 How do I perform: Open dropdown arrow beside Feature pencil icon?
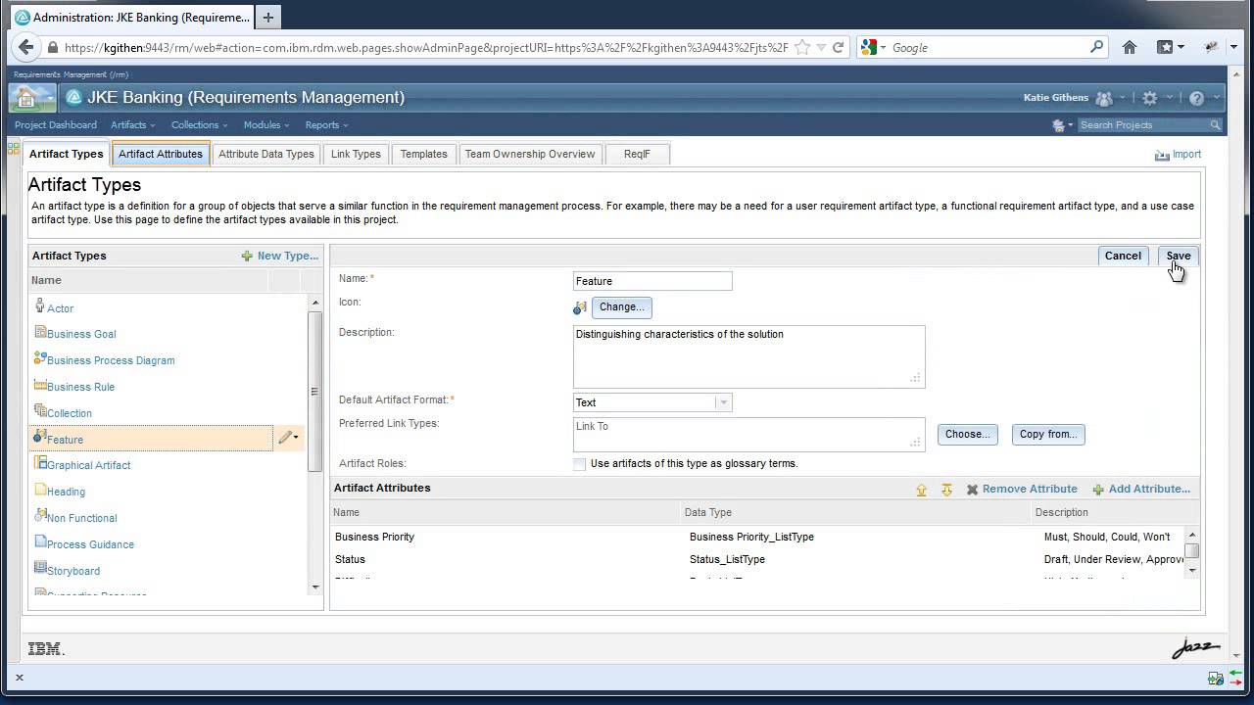(x=296, y=439)
